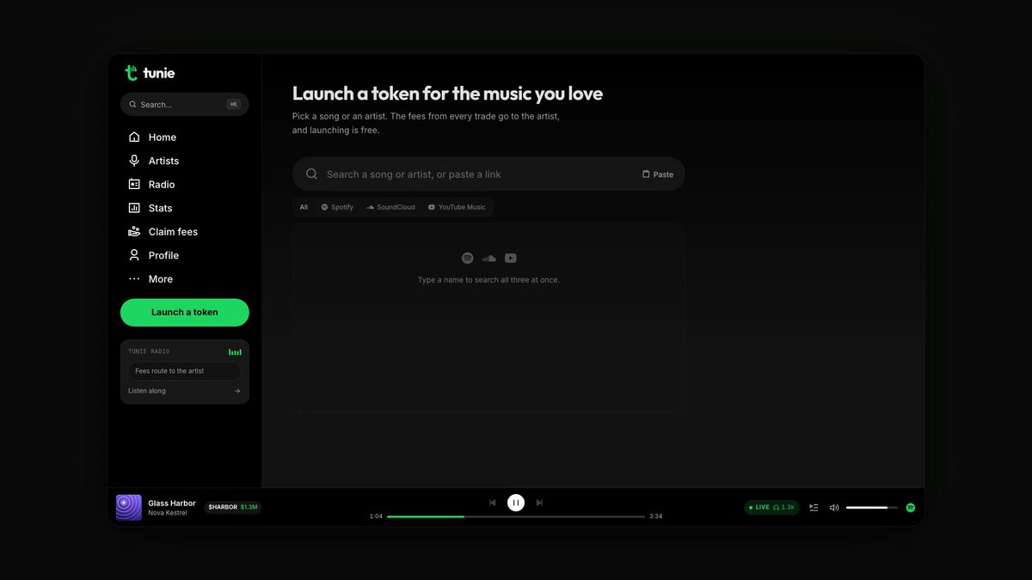The image size is (1032, 580).
Task: Click the Glass Harbor track title
Action: (x=172, y=504)
